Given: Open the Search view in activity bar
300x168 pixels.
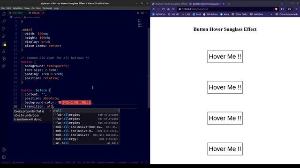Looking at the screenshot, I should (x=4, y=21).
